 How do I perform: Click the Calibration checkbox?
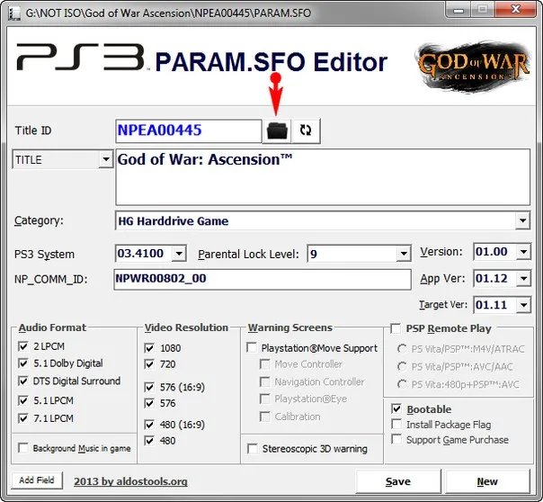265,417
